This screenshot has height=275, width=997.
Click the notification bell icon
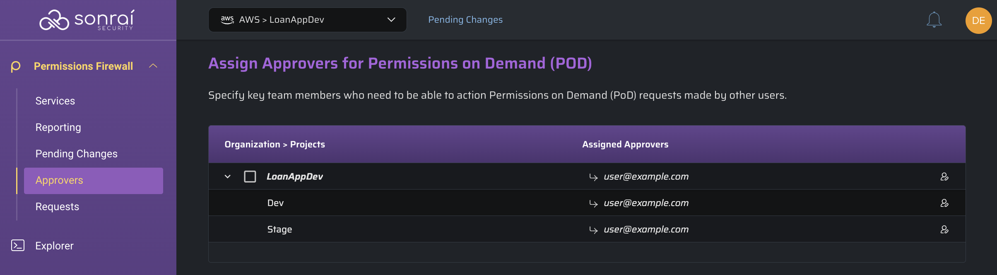coord(934,20)
